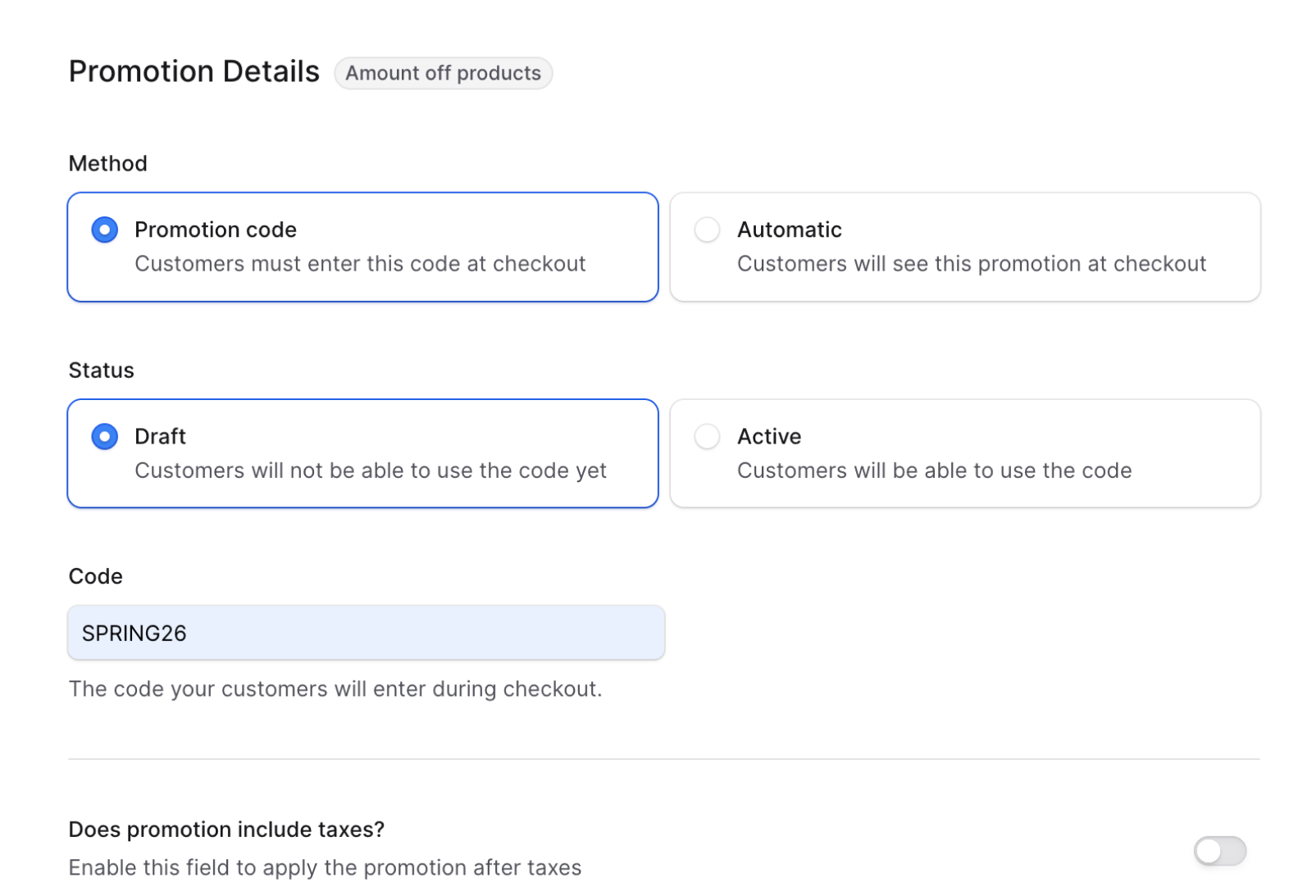
Task: Click the Promotion Details heading
Action: click(x=194, y=71)
